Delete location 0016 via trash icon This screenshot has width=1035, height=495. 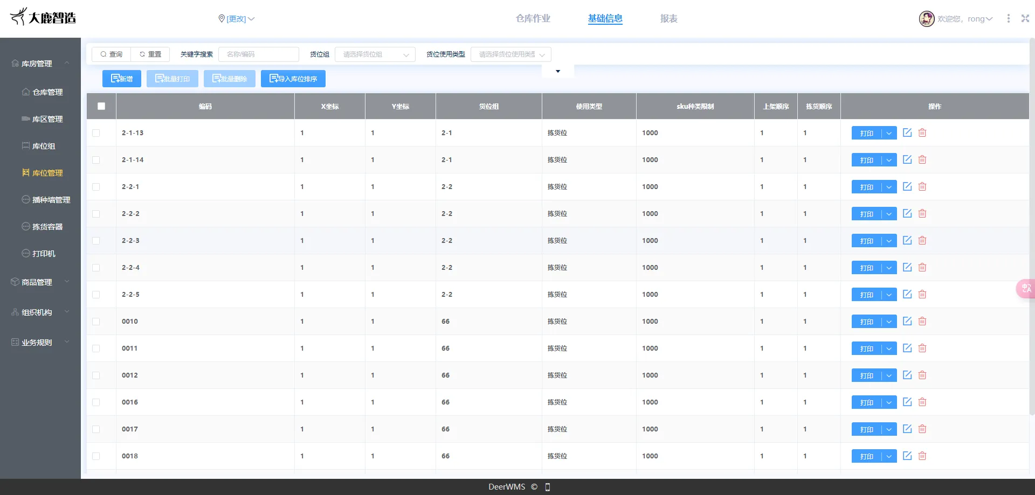click(922, 402)
